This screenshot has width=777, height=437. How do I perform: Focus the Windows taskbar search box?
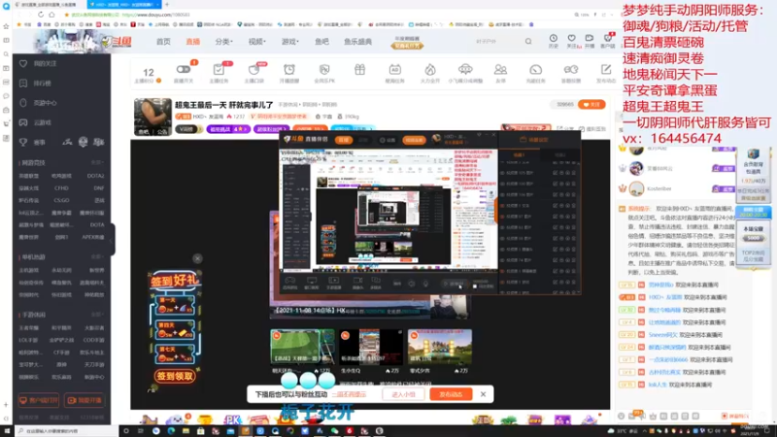[67, 431]
